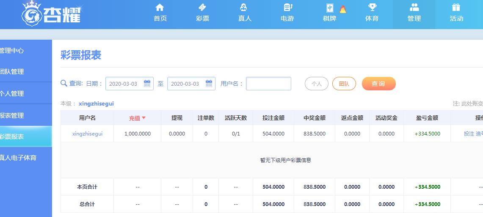Click +334.5000 in the 总合计 row
This screenshot has width=483, height=217.
pyautogui.click(x=428, y=204)
